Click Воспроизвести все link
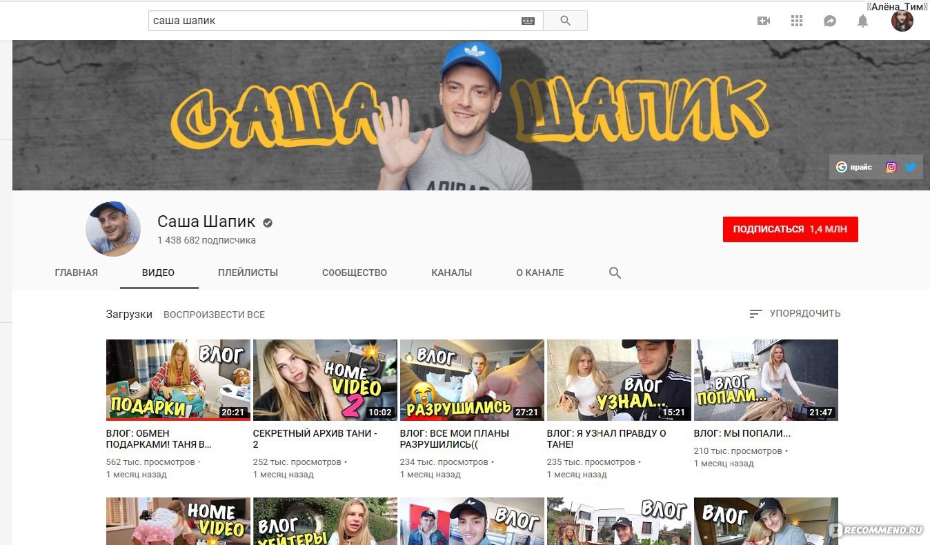 click(x=214, y=315)
